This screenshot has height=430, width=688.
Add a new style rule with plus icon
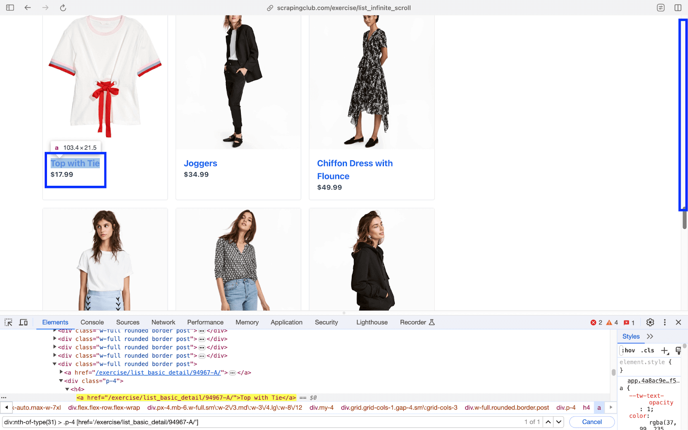coord(665,350)
